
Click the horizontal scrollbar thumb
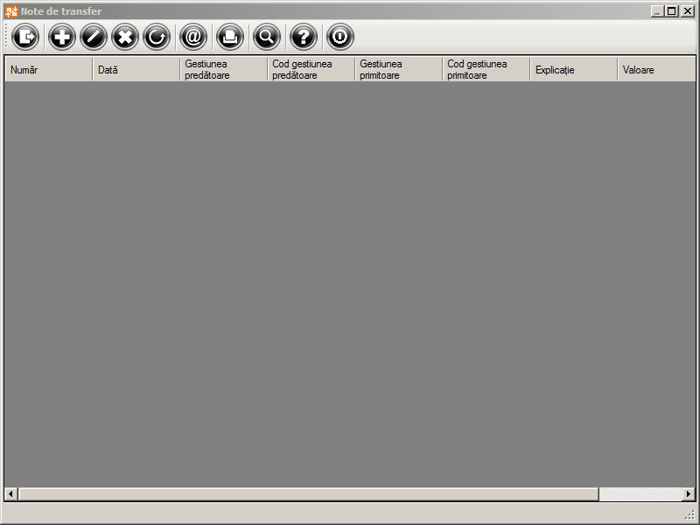(309, 493)
